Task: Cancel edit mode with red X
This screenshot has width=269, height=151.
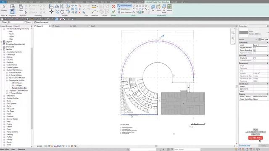Action: point(113,7)
